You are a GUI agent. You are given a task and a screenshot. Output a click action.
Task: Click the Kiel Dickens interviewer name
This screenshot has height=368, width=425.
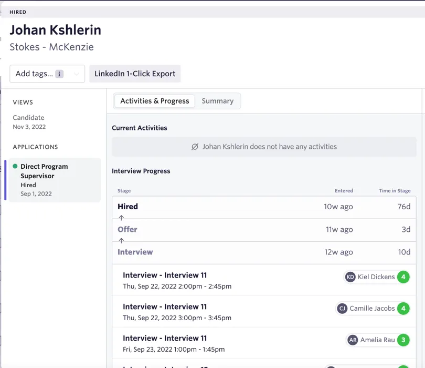coord(376,277)
